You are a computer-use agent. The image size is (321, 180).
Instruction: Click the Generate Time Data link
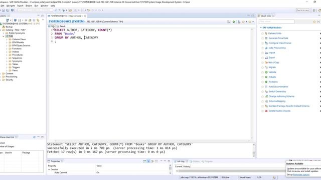tap(278, 38)
